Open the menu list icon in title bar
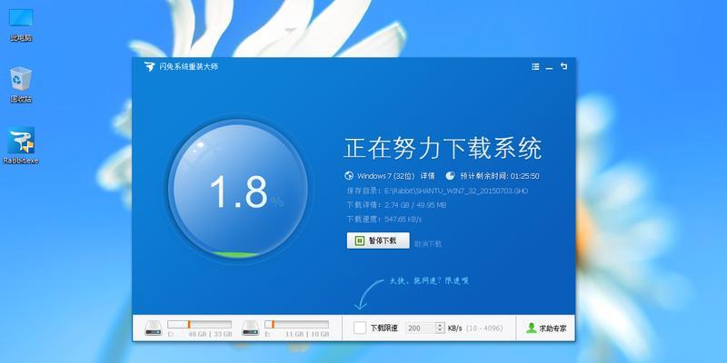The image size is (727, 363). click(x=535, y=66)
